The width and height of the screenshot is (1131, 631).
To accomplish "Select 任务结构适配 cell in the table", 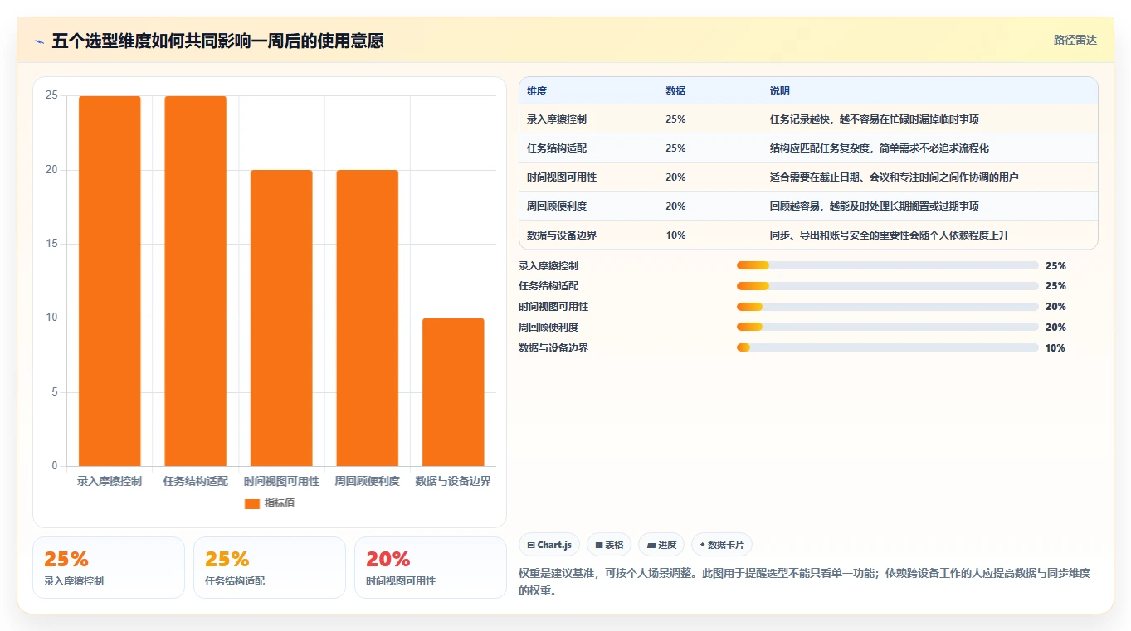I will click(557, 148).
